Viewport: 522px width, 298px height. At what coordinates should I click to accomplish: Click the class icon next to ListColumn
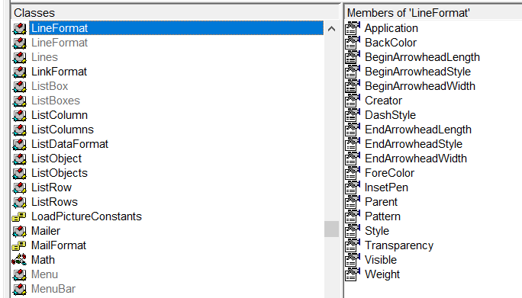tap(19, 115)
